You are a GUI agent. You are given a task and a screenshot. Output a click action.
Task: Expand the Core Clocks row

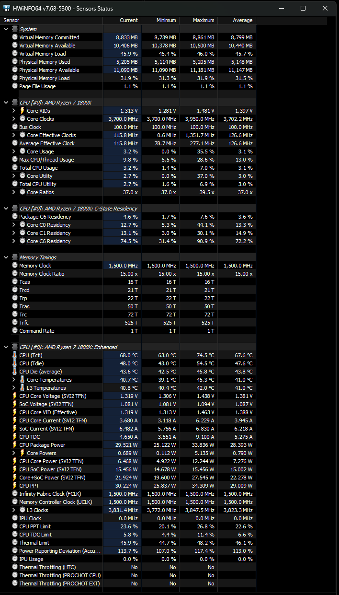click(x=14, y=119)
